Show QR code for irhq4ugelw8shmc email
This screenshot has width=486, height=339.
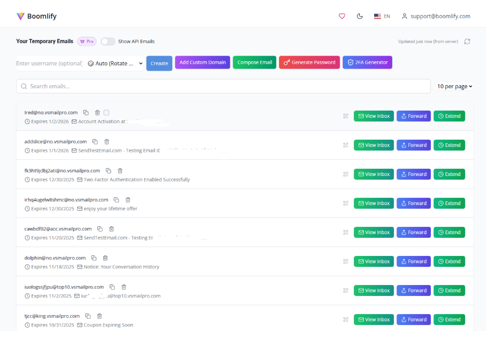346,204
